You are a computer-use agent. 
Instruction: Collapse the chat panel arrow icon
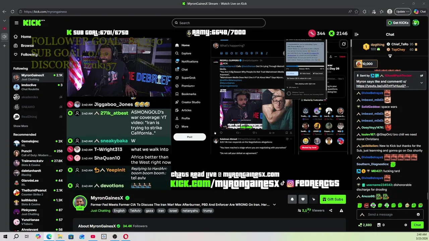pos(356,34)
